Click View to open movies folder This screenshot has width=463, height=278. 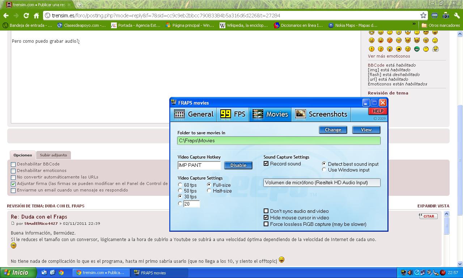click(x=366, y=130)
